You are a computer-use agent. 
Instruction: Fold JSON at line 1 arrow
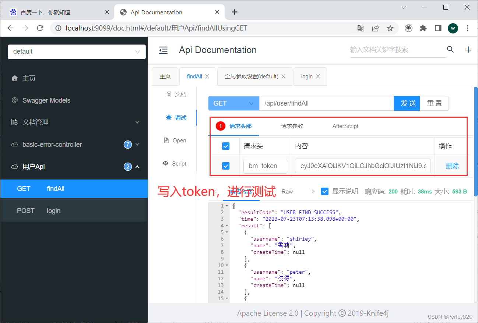coord(227,206)
